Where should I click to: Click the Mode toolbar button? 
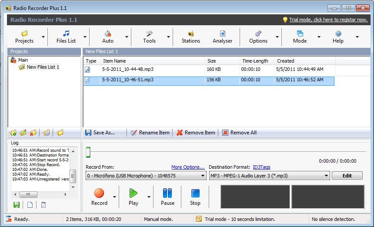point(300,37)
